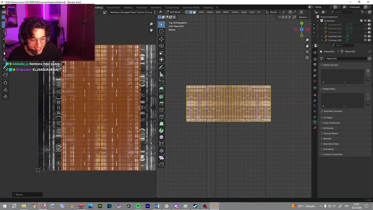Open the Face menu in viewport header
The image size is (373, 210).
(x=252, y=12)
